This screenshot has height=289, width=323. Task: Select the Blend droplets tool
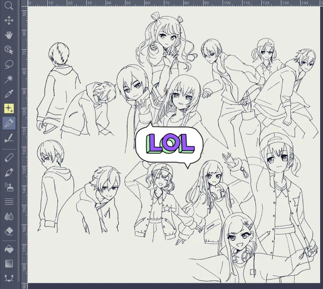9,216
